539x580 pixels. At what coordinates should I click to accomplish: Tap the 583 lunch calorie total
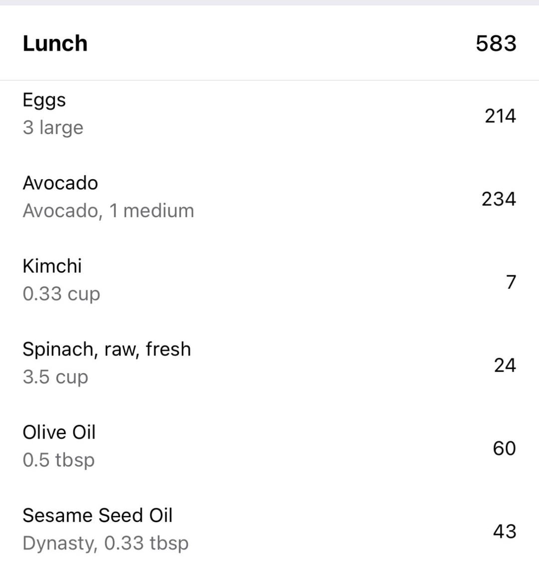click(496, 43)
